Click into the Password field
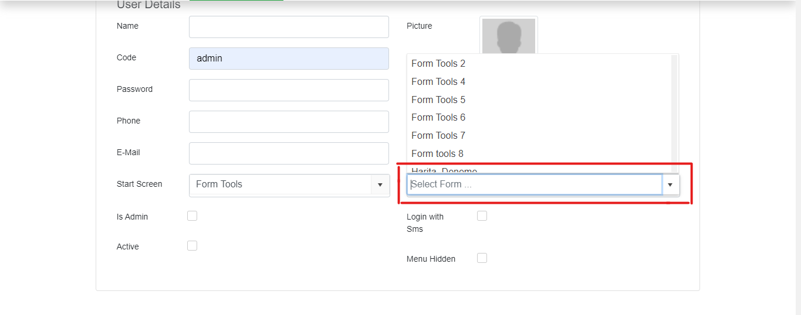801x315 pixels. click(289, 90)
